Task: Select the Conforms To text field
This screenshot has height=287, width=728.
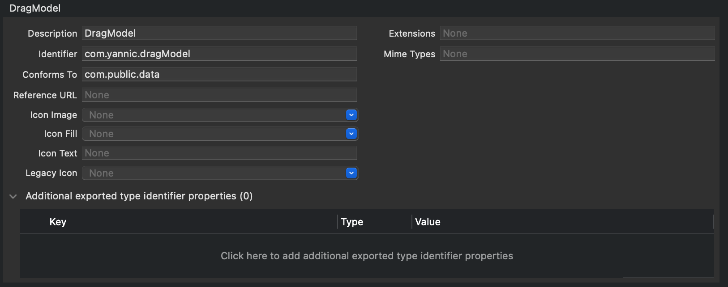Action: tap(219, 74)
